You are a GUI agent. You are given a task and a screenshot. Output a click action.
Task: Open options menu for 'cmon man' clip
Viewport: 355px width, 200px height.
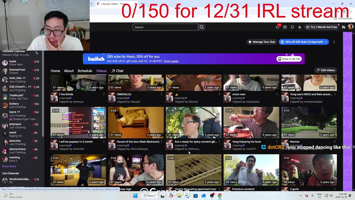[277, 94]
